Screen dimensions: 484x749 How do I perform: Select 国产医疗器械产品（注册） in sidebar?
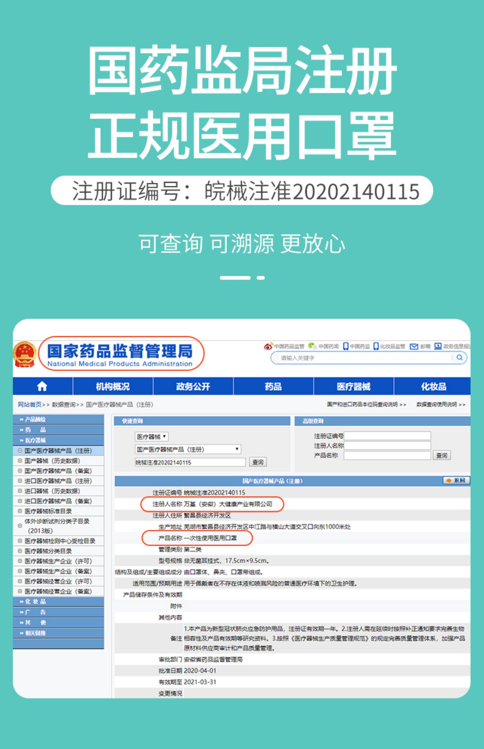click(58, 451)
